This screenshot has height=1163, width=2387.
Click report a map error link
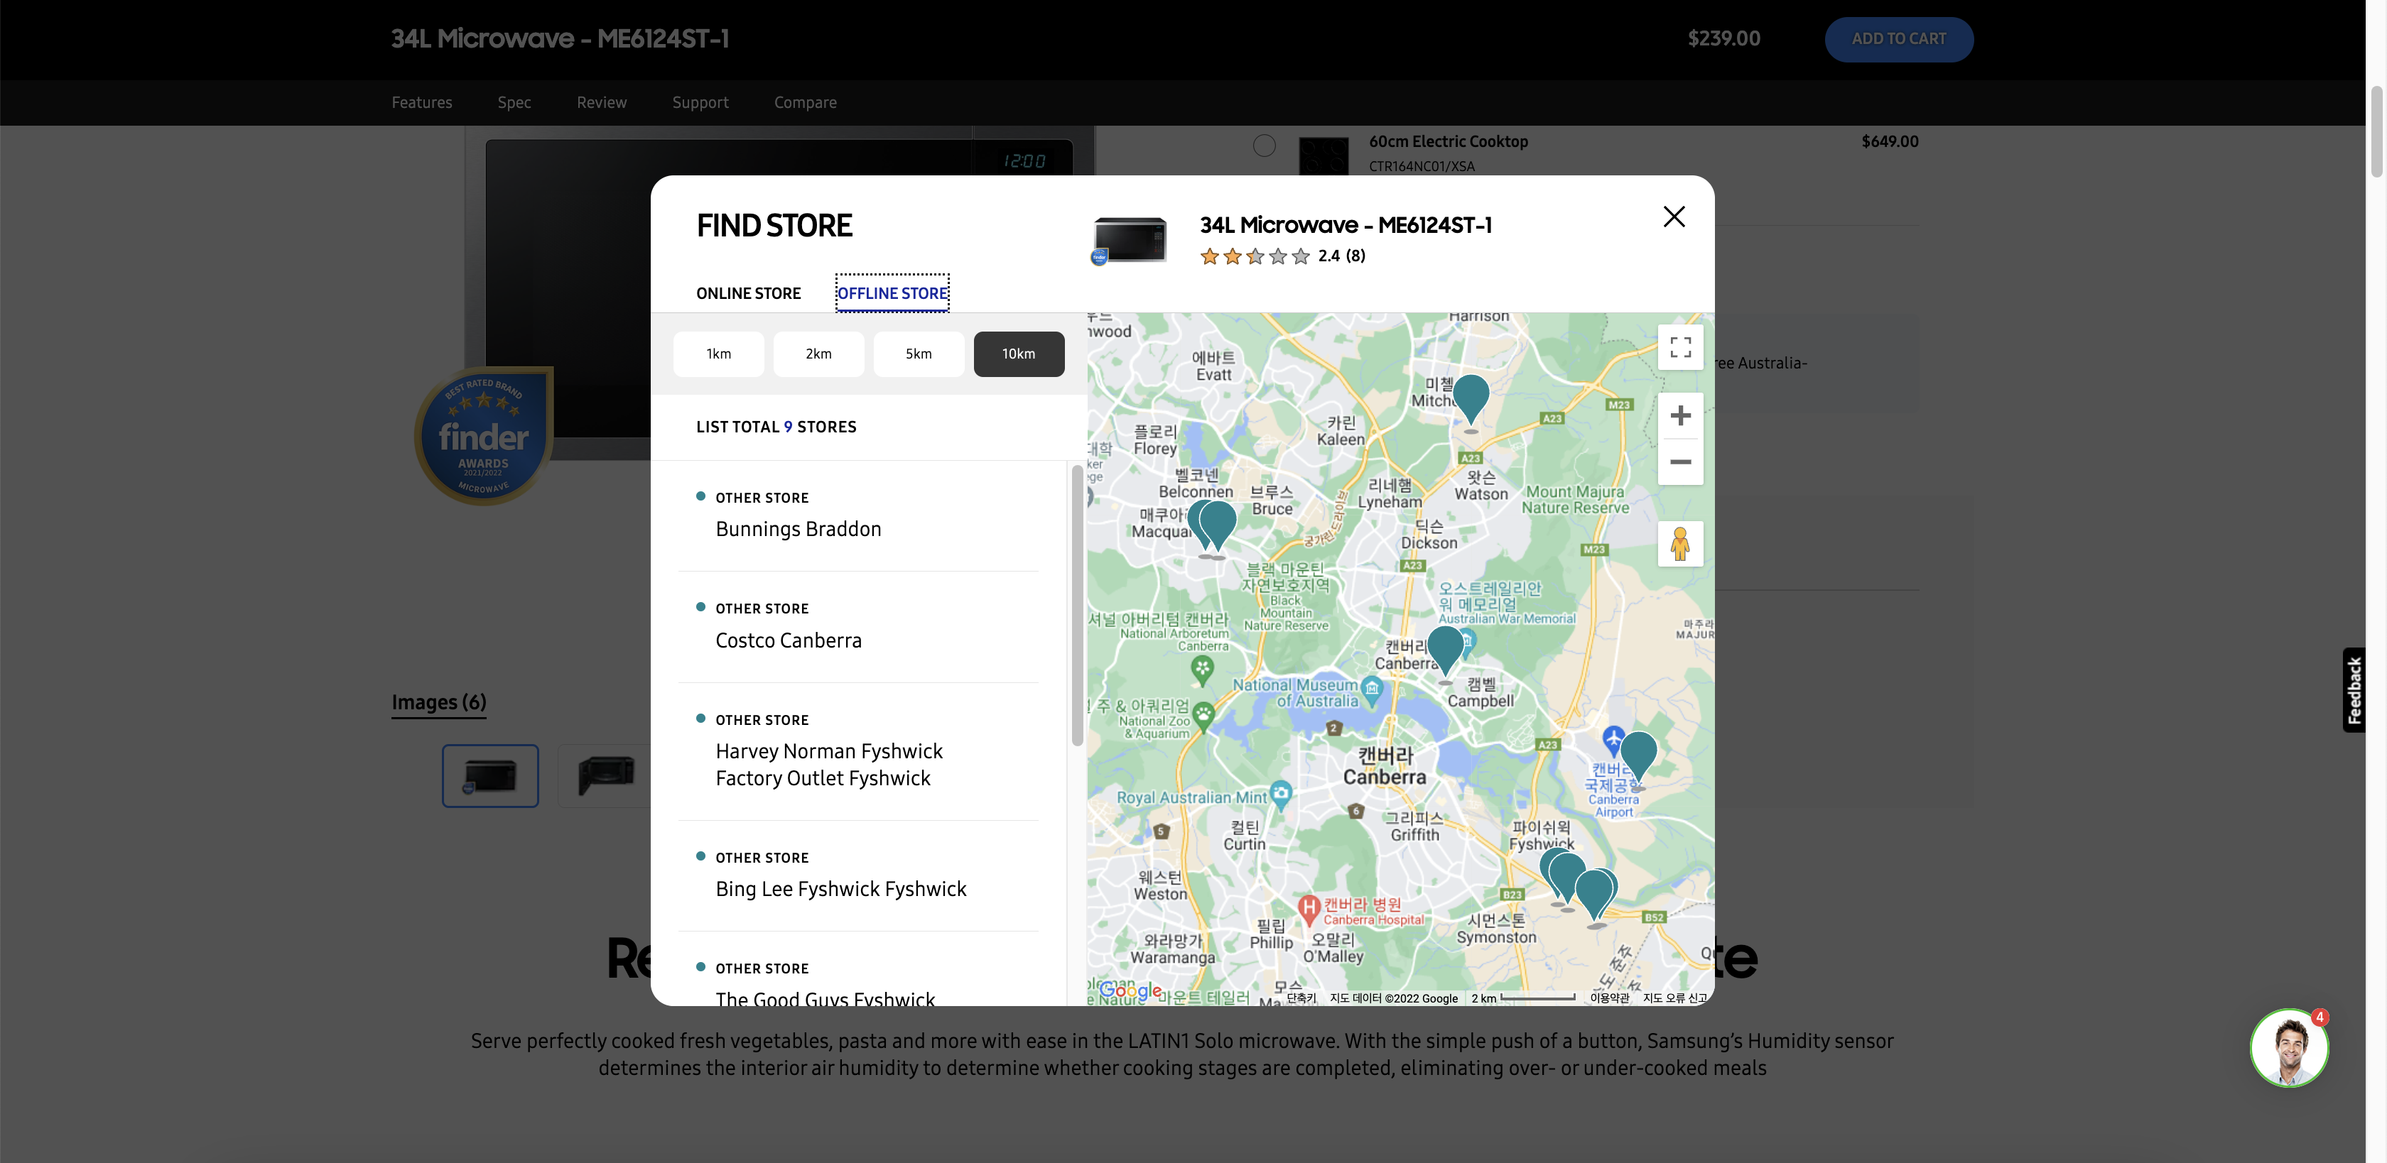1675,998
